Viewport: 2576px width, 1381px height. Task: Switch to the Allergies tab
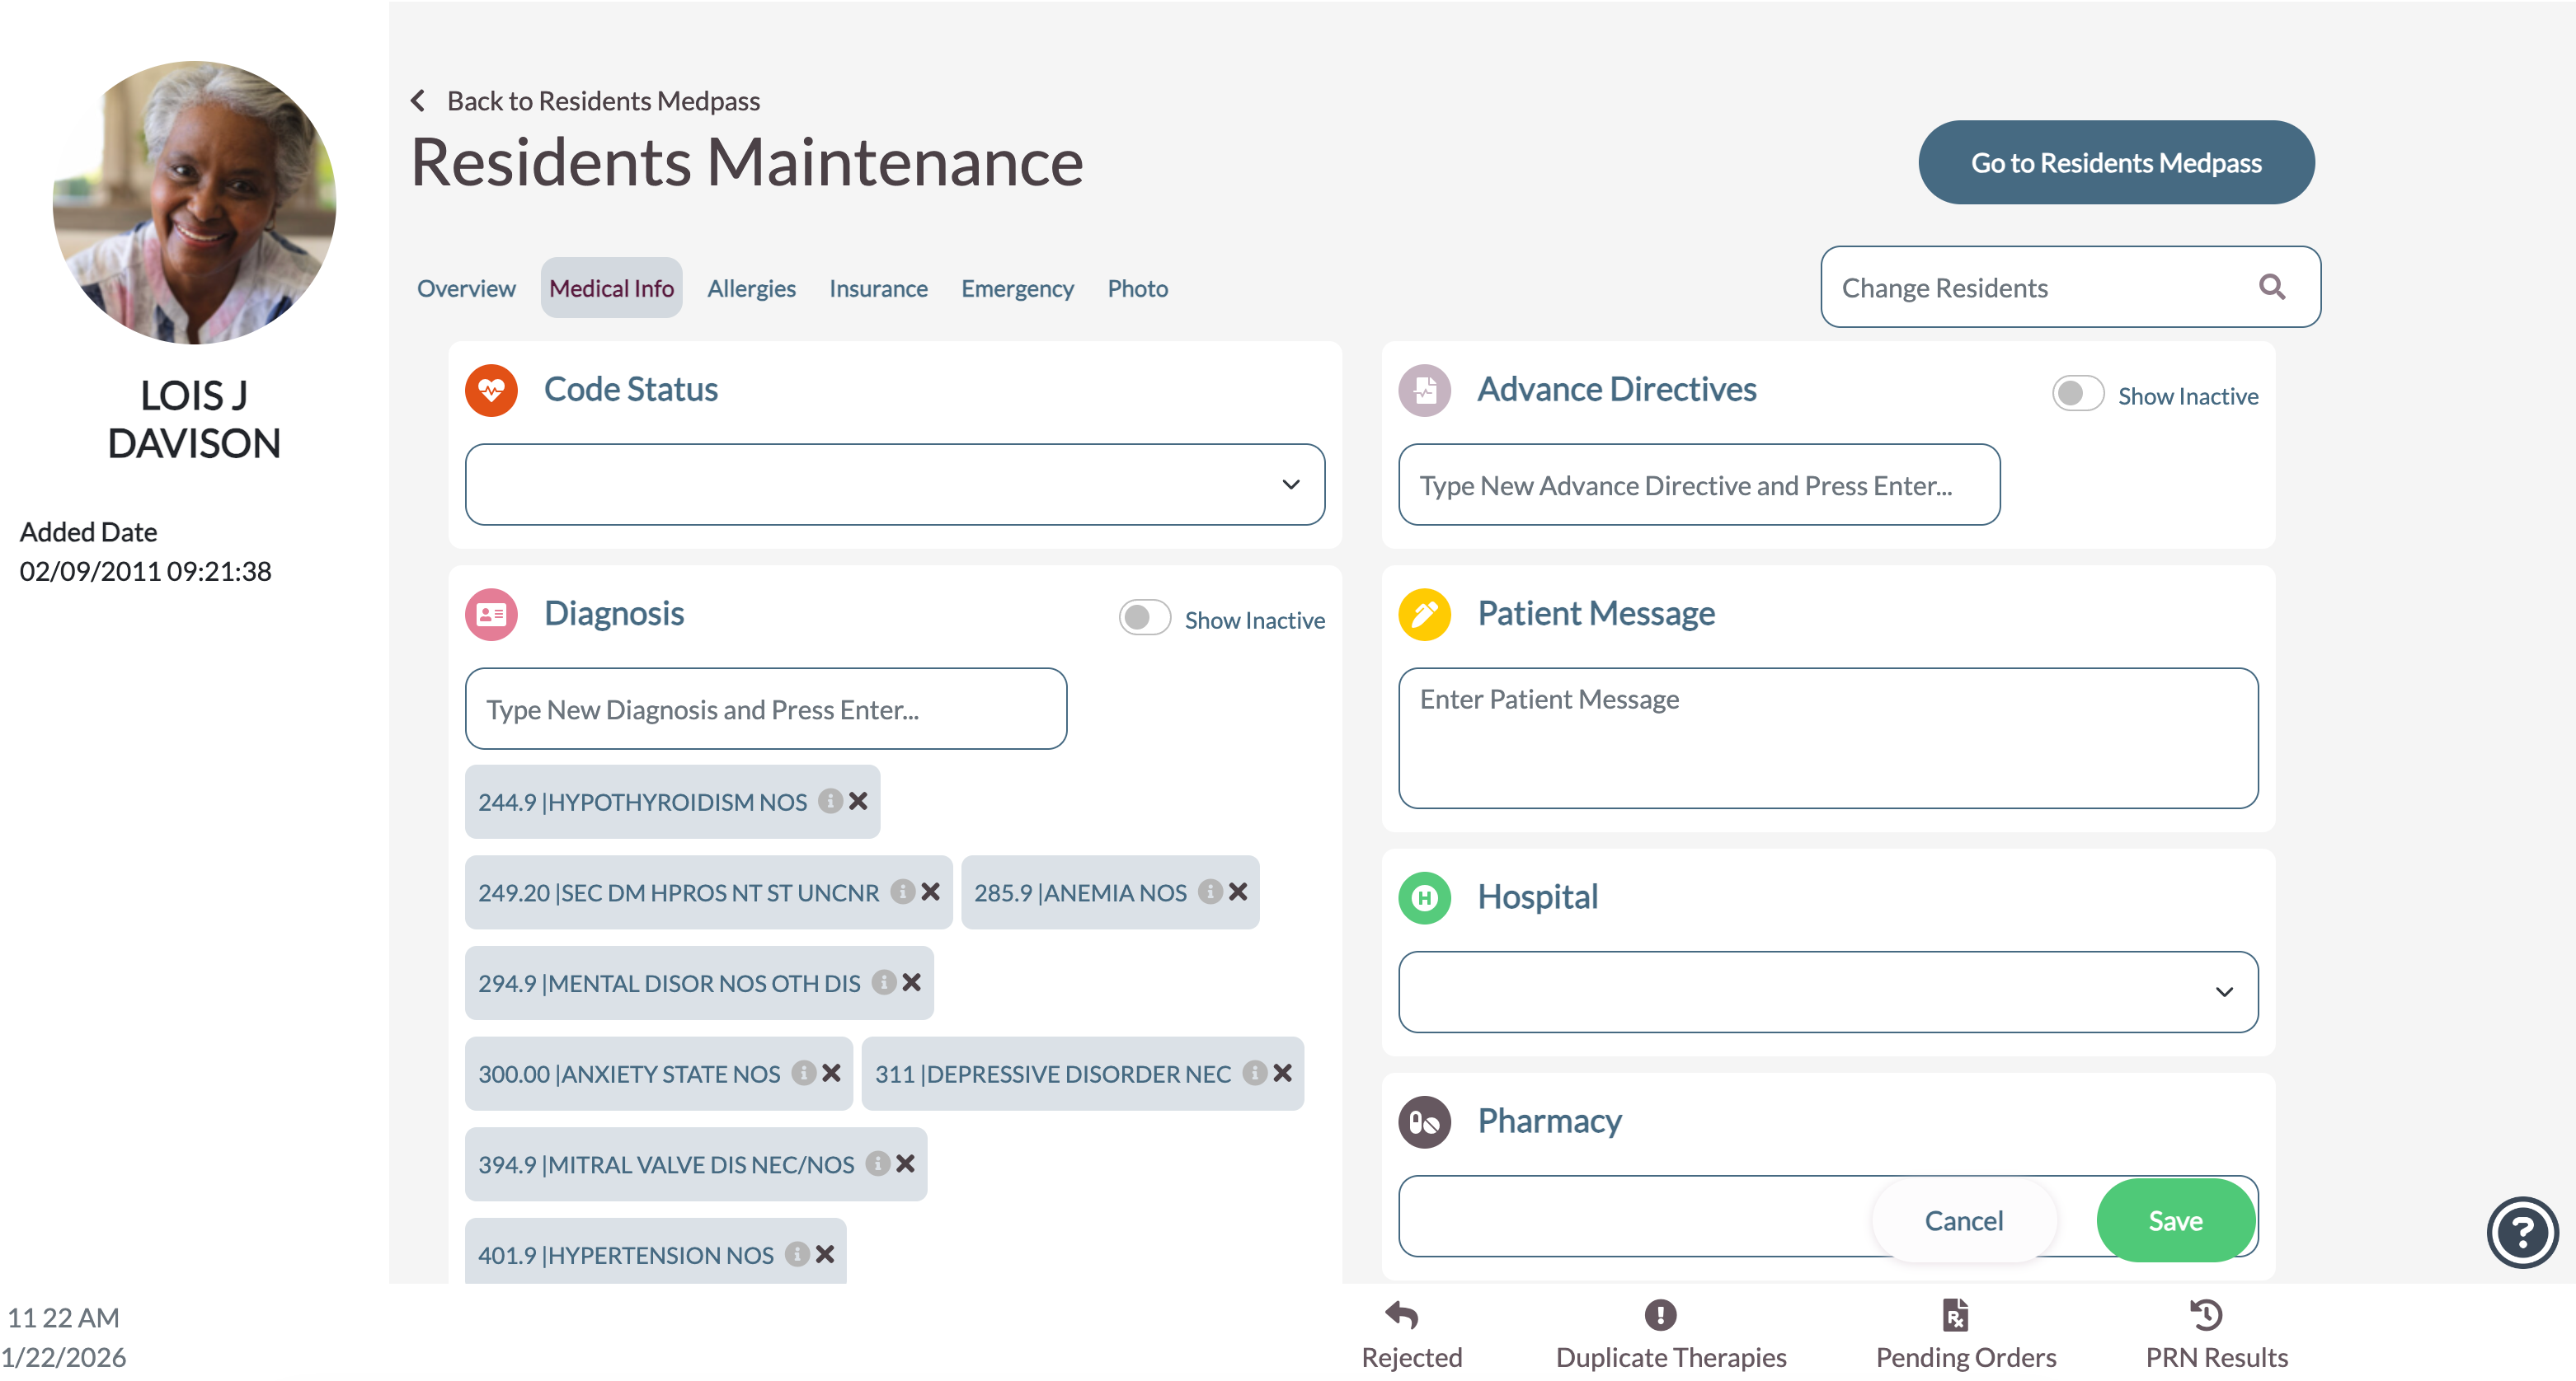pyautogui.click(x=751, y=288)
